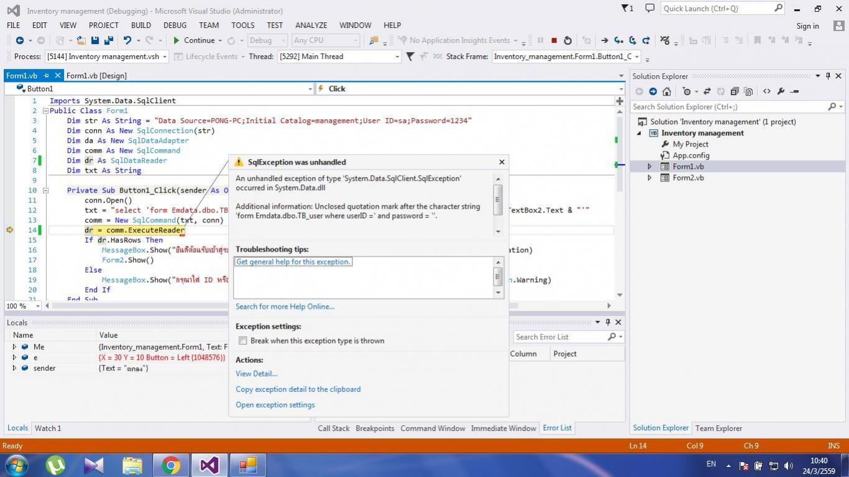The image size is (849, 477).
Task: Click the Show Next Statement arrow icon
Action: (x=604, y=40)
